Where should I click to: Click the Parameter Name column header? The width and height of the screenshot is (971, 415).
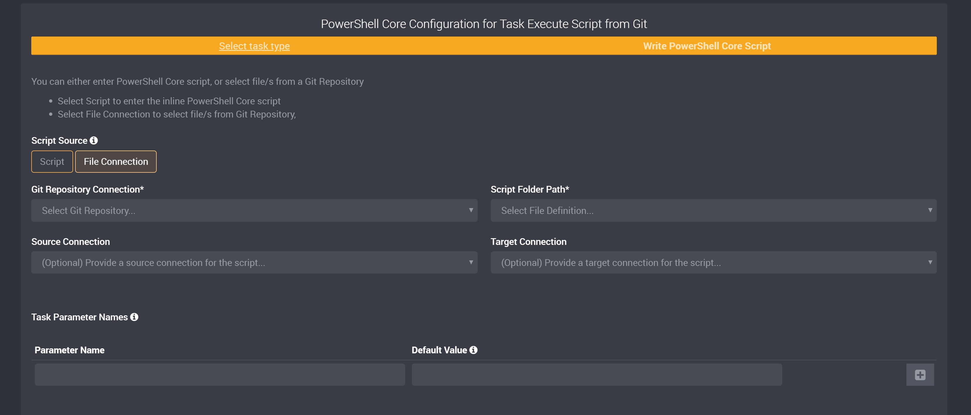[x=69, y=350]
